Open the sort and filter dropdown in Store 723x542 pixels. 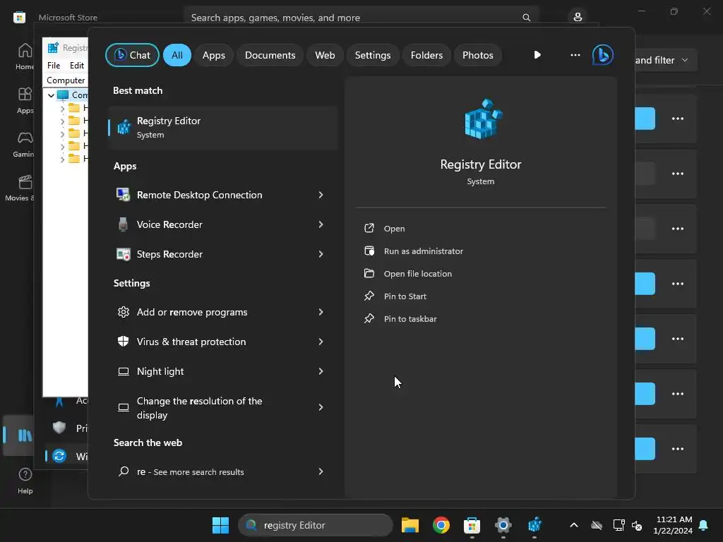666,60
